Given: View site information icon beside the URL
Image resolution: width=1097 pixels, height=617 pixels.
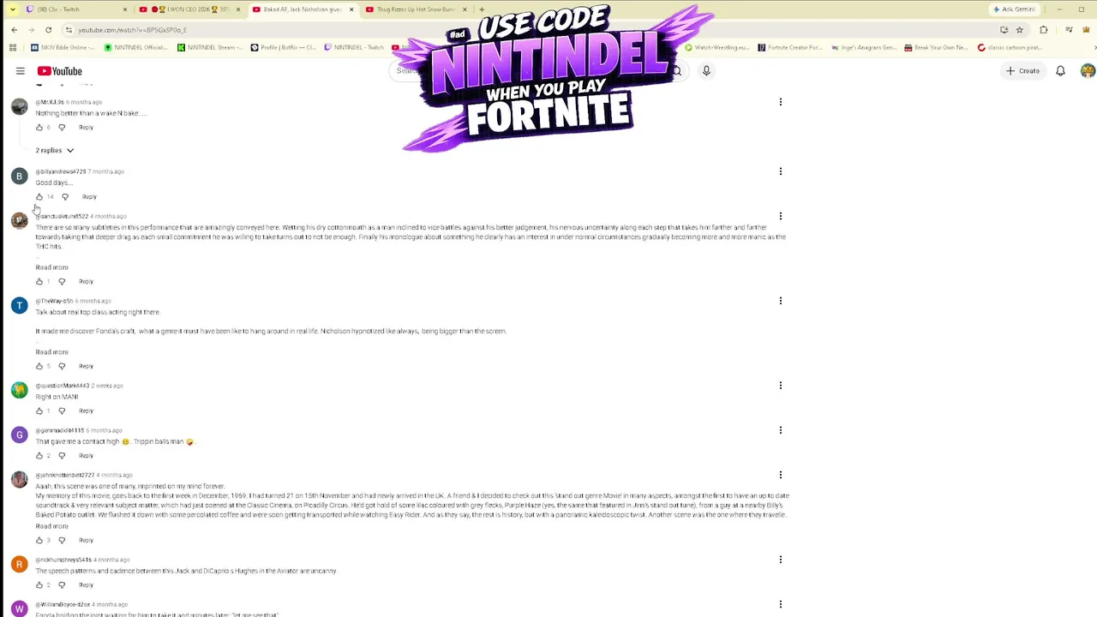Looking at the screenshot, I should click(x=69, y=30).
